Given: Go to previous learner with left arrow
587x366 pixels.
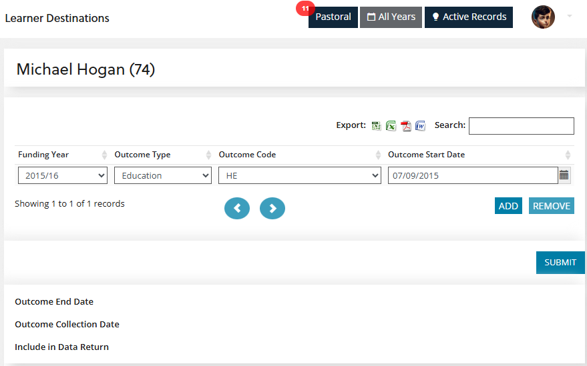Looking at the screenshot, I should pos(237,209).
